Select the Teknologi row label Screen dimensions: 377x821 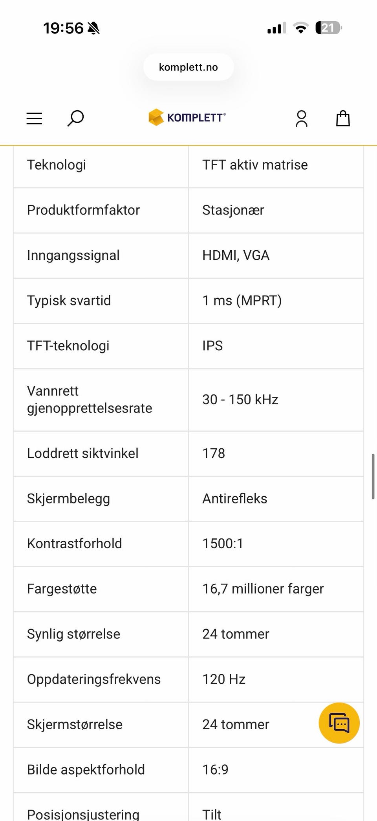coord(57,165)
